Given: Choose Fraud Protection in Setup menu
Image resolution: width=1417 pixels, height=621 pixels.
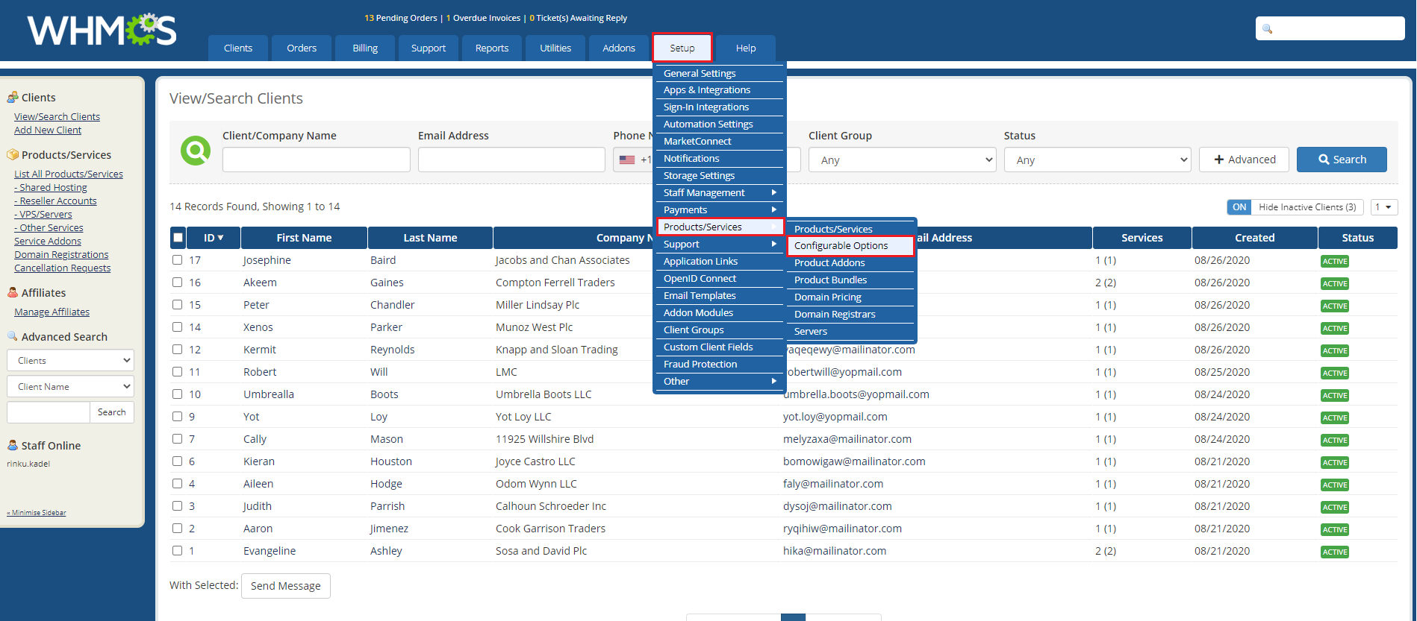Looking at the screenshot, I should click(719, 364).
